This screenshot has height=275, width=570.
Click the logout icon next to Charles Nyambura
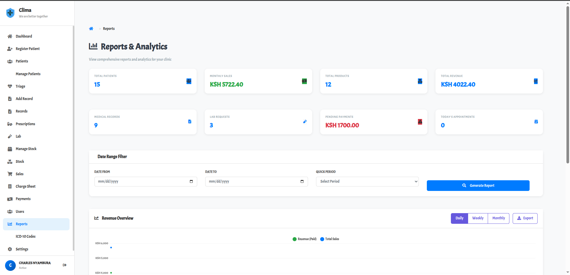click(x=64, y=265)
